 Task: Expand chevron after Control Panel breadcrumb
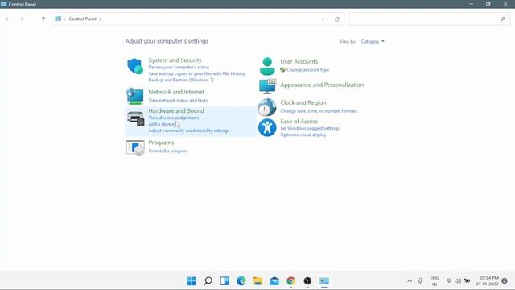[x=100, y=19]
